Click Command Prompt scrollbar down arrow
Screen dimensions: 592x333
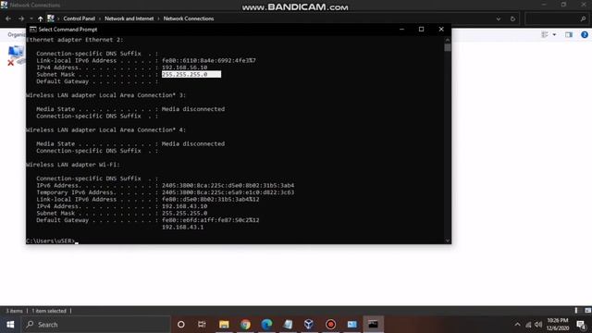tap(448, 240)
